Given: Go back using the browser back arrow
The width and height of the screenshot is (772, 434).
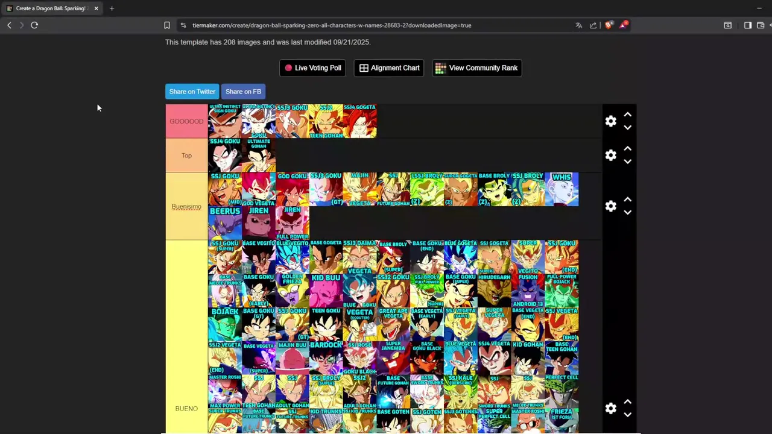Looking at the screenshot, I should click(x=9, y=25).
